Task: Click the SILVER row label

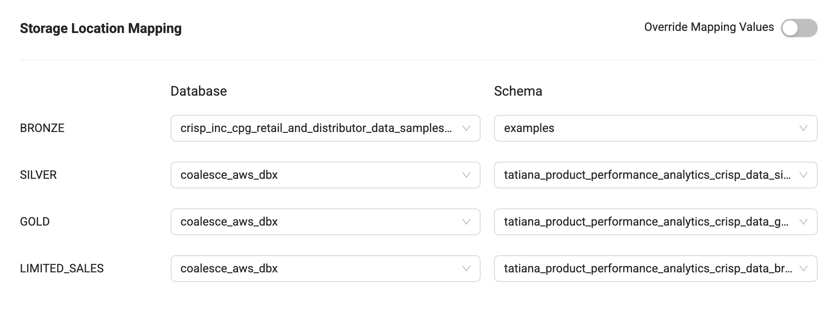Action: [x=38, y=175]
